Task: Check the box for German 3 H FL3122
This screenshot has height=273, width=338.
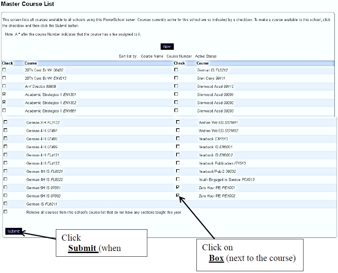Action: (x=5, y=122)
